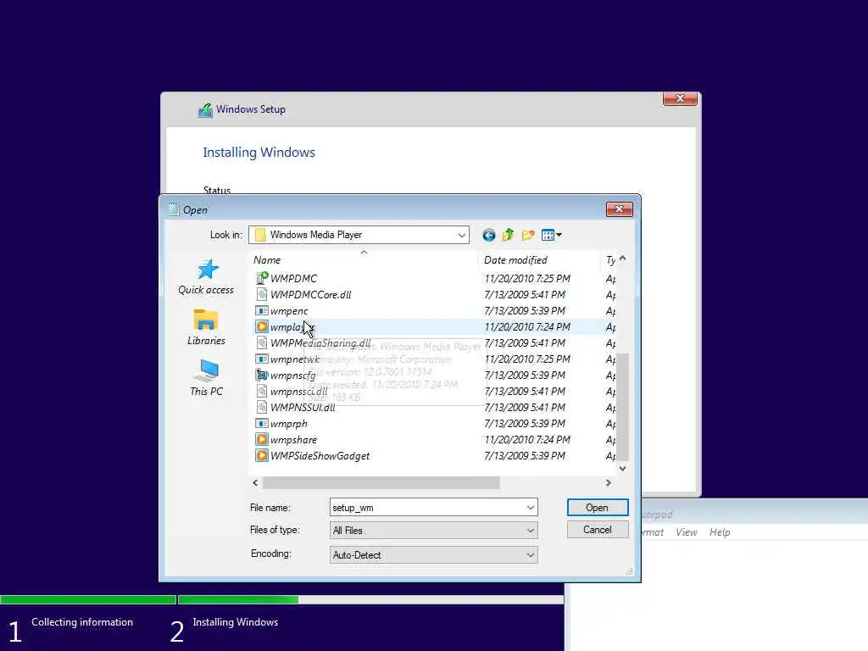Select the WMPMediaSharing.dll file icon
Viewport: 868px width, 651px height.
[x=262, y=342]
